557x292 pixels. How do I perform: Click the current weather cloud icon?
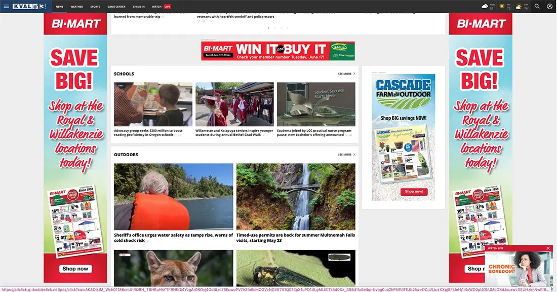(485, 7)
